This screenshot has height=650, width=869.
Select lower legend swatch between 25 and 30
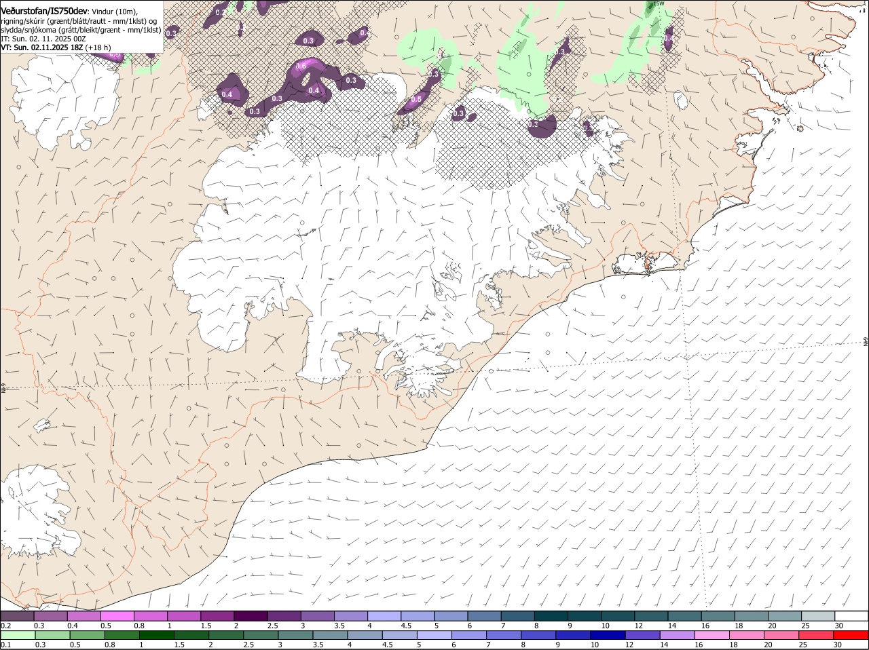pyautogui.click(x=816, y=635)
